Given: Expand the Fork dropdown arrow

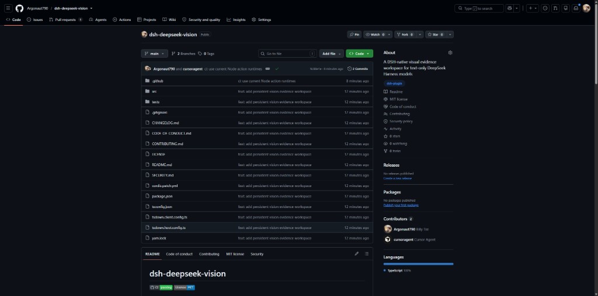Looking at the screenshot, I should [x=420, y=34].
